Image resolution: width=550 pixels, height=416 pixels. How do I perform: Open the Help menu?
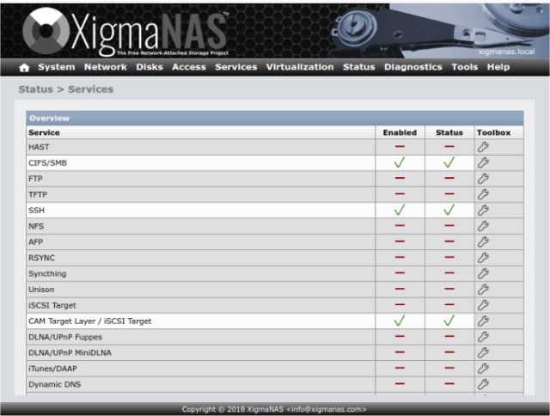[498, 67]
